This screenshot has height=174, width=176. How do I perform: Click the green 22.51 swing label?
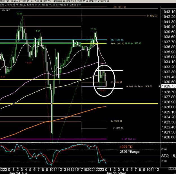93,29
